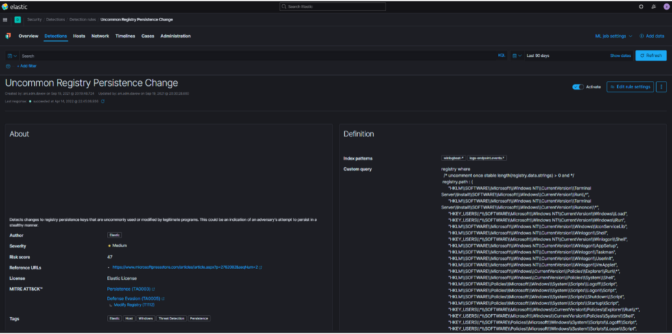Image resolution: width=672 pixels, height=334 pixels.
Task: Open the help menu icon
Action: click(x=641, y=7)
